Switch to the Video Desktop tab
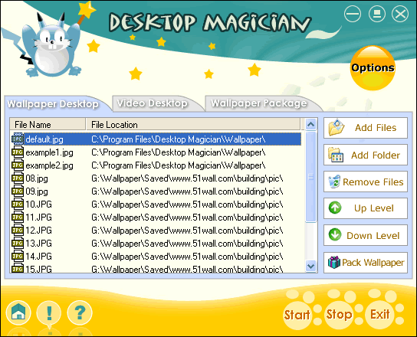Image resolution: width=417 pixels, height=337 pixels. pyautogui.click(x=152, y=103)
